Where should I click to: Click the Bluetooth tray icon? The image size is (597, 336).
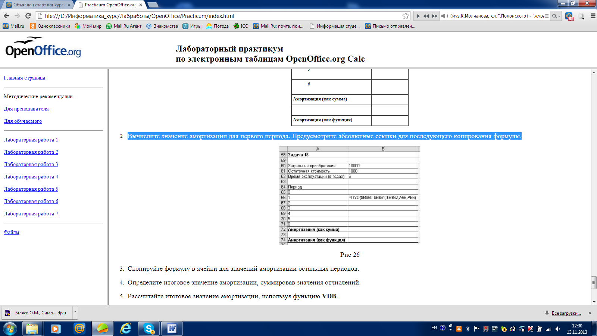pos(468,329)
